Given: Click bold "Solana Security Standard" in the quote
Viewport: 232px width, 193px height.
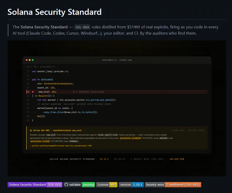Looking at the screenshot, I should (x=44, y=27).
